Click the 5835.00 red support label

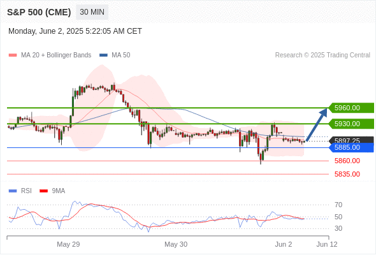click(347, 174)
